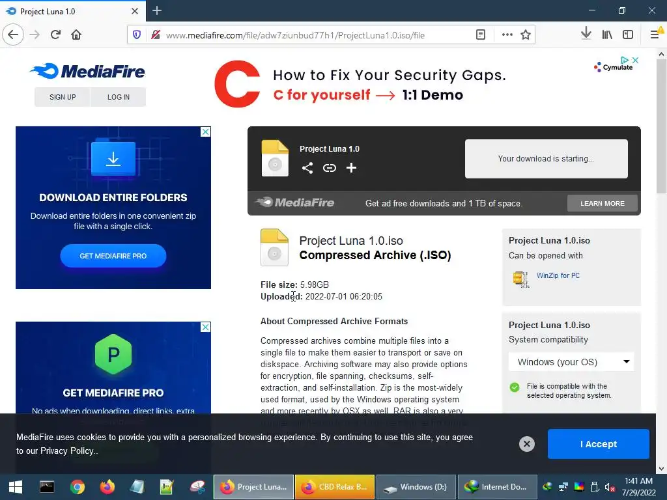Click the address bar URL field

coord(295,35)
